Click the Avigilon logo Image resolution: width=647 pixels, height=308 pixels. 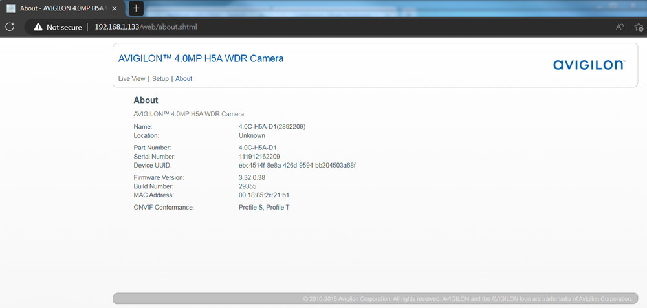[589, 65]
